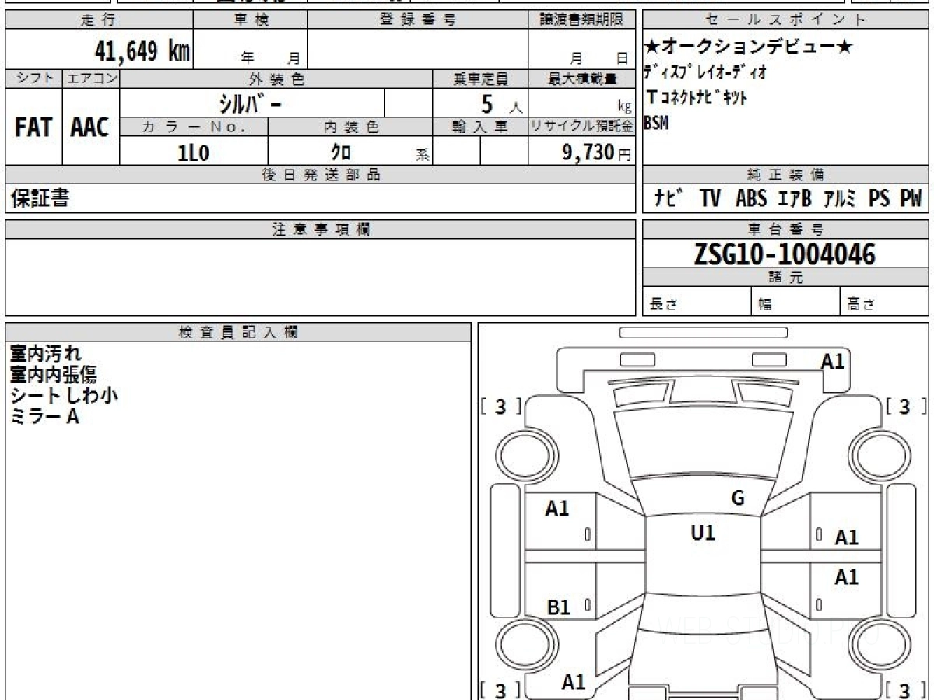Select the 保証書 entry
934x700 pixels.
(x=40, y=198)
